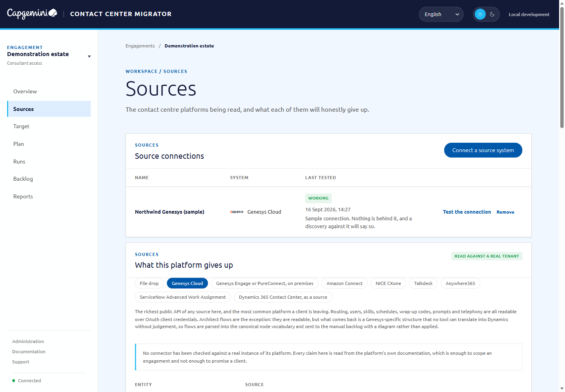Click the Genesys logo in system column
Screen dimensions: 565x392
point(237,212)
